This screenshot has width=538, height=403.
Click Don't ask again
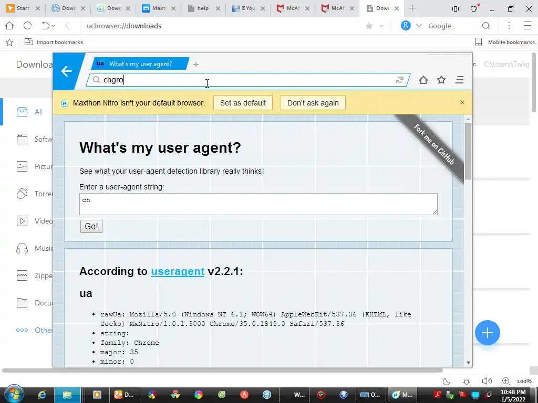coord(313,103)
